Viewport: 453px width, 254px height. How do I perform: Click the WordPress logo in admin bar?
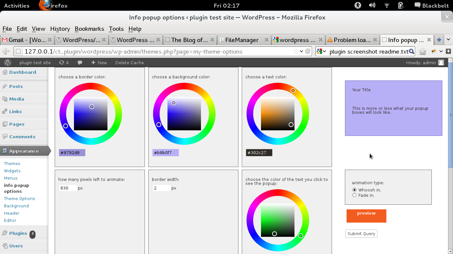pos(8,63)
